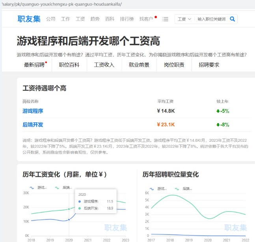Click the magnifier search icon
Image resolution: width=255 pixels, height=242 pixels.
point(233,19)
